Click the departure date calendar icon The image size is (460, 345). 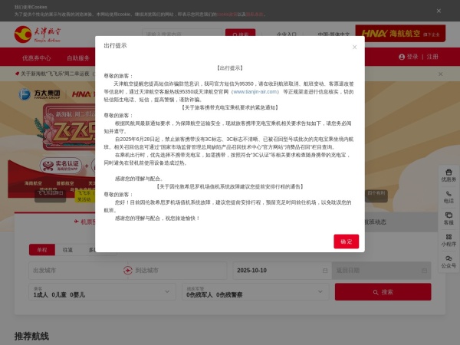pyautogui.click(x=325, y=271)
